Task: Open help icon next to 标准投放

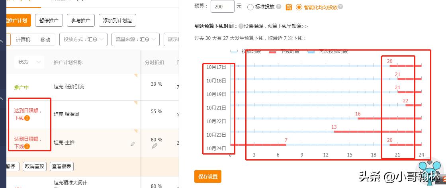Action: (x=279, y=7)
